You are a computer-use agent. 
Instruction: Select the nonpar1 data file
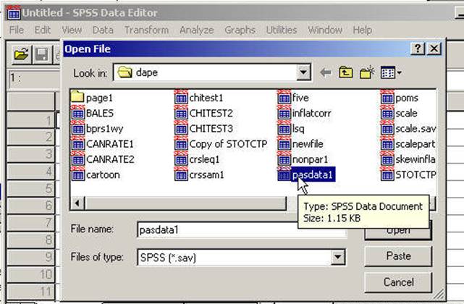(303, 159)
